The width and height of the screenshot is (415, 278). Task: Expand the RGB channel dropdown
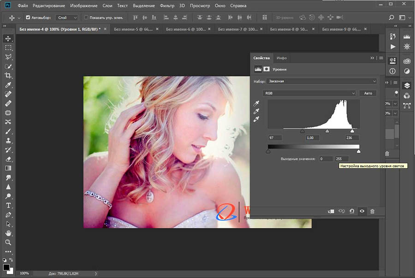click(310, 93)
